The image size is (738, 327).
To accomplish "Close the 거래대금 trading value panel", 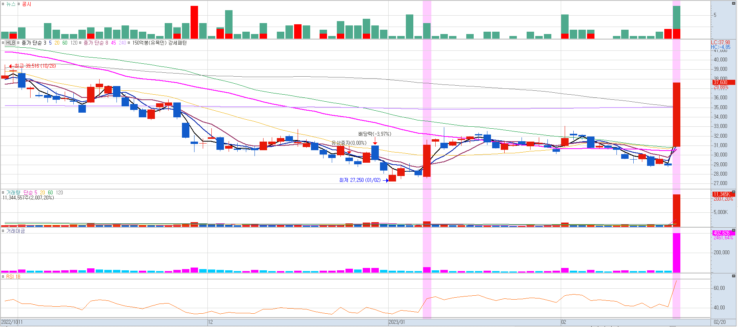I will (x=734, y=230).
